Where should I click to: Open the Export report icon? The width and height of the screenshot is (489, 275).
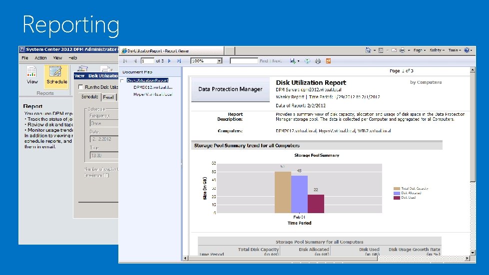(x=293, y=61)
